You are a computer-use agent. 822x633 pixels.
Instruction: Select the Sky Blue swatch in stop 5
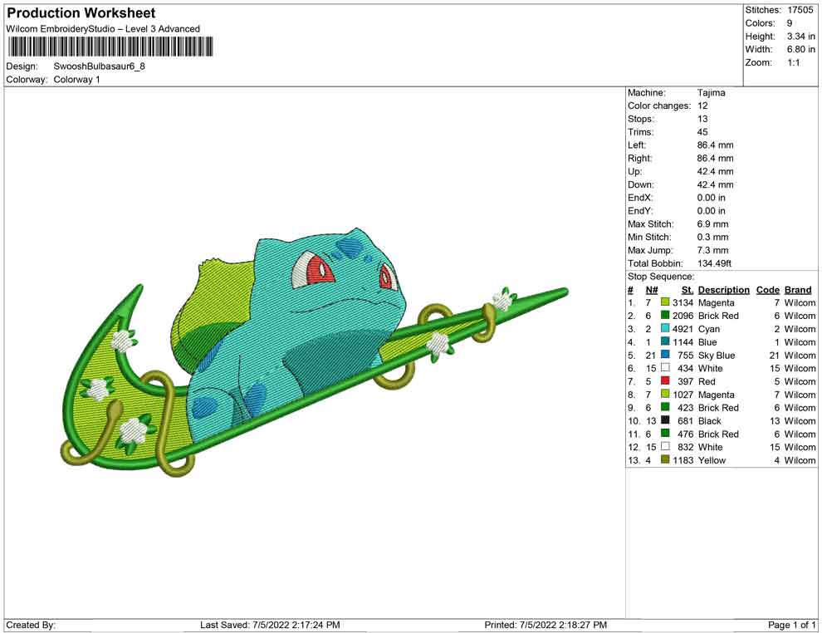665,356
